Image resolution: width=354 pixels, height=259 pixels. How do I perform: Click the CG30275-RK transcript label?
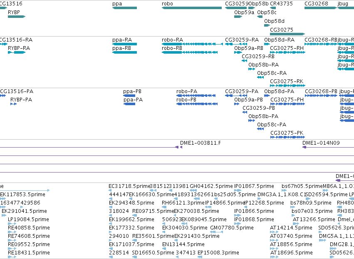tap(287, 81)
